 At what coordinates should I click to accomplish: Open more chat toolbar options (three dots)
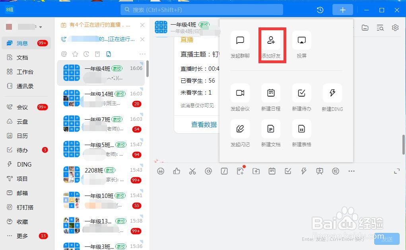click(x=352, y=171)
